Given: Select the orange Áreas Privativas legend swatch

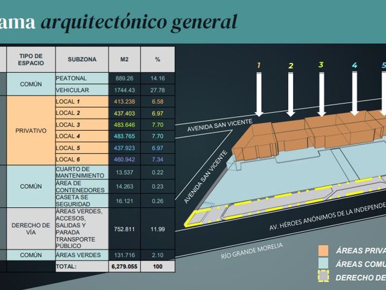Looking at the screenshot, I should pos(323,251).
